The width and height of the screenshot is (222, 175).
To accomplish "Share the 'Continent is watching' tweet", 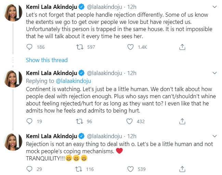I will 183,121.
